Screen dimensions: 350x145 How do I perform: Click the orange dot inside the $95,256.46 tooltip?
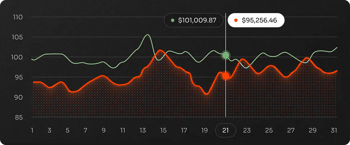click(236, 21)
